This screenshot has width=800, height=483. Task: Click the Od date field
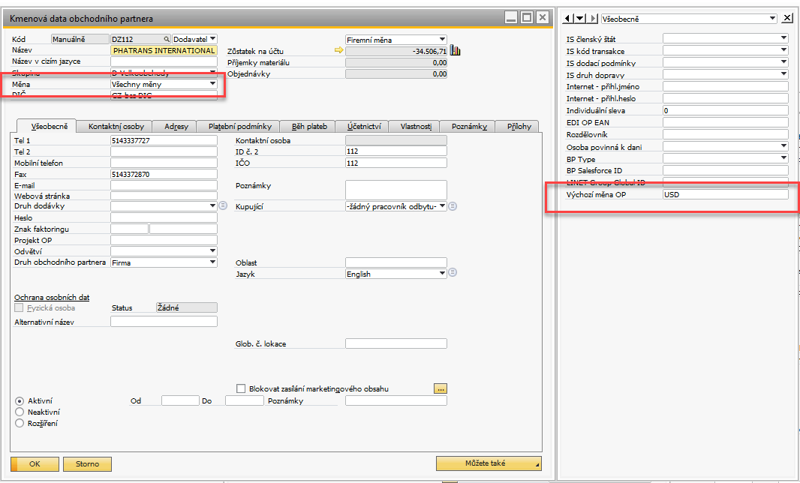180,400
